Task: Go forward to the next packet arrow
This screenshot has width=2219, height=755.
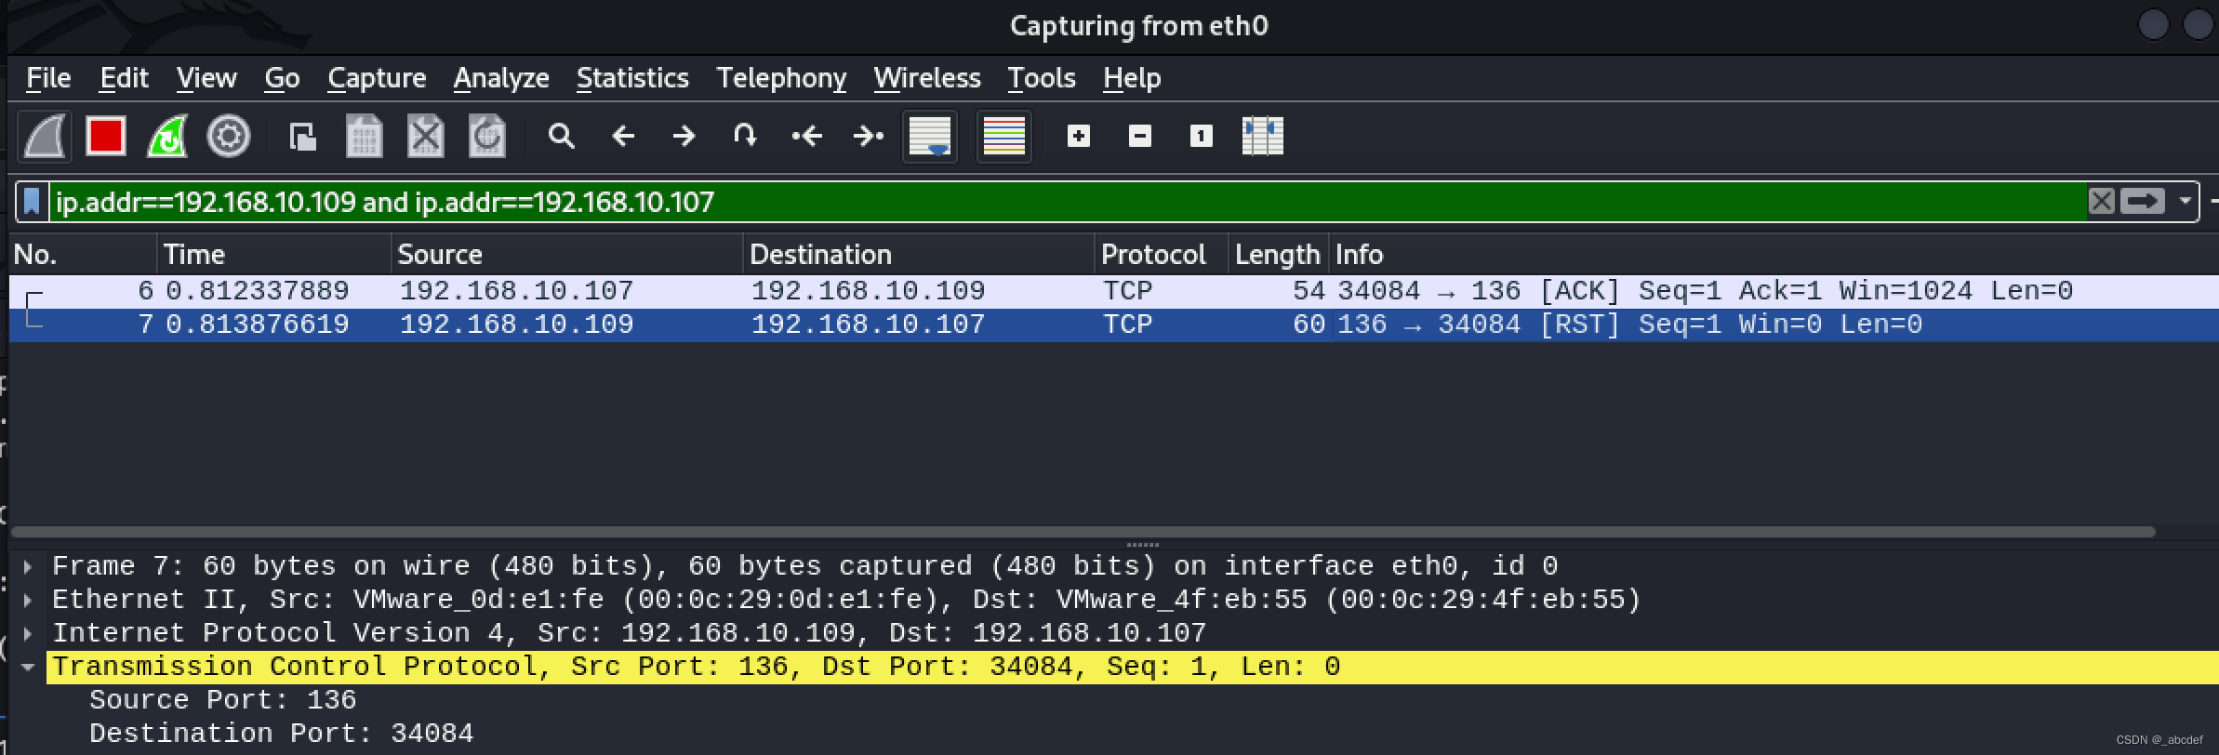Action: pos(684,137)
